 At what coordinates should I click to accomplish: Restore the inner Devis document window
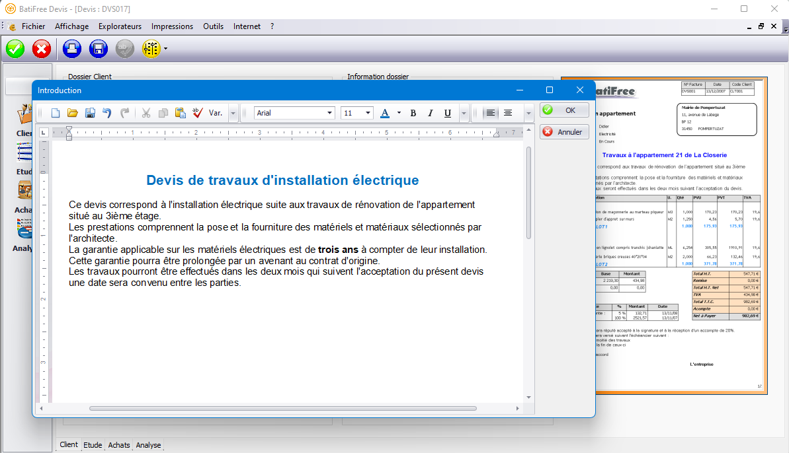click(x=761, y=26)
